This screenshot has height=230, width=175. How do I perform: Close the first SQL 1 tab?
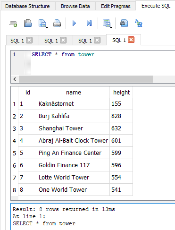(29, 40)
